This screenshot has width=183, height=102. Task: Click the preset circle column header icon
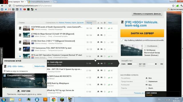click(x=105, y=23)
